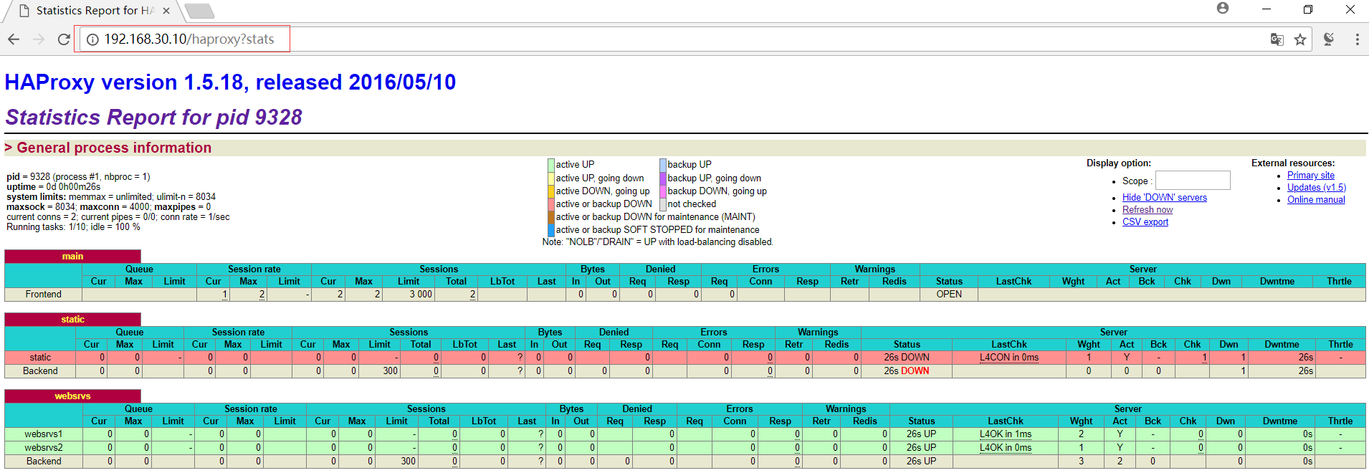Reload the HAProxy stats page

click(64, 39)
